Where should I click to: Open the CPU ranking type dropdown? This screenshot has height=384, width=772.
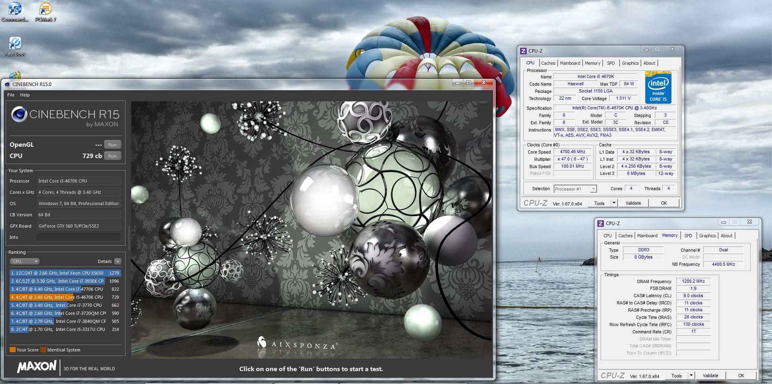pos(25,261)
